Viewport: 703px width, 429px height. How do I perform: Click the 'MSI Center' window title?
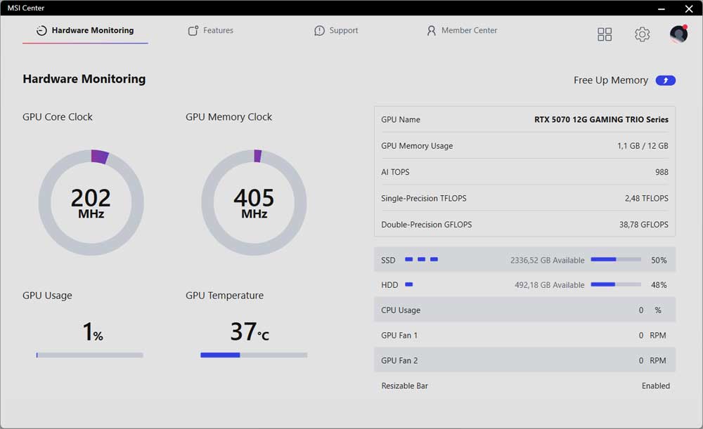pos(25,8)
